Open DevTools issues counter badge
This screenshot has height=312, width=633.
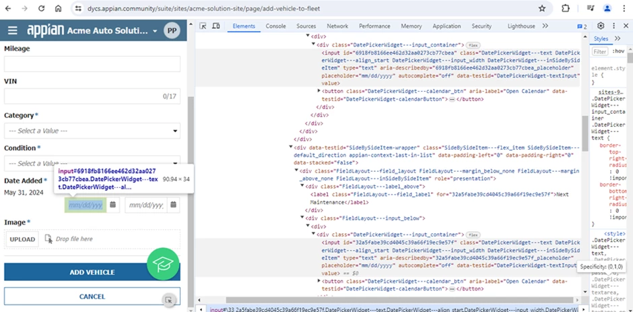[x=582, y=26]
